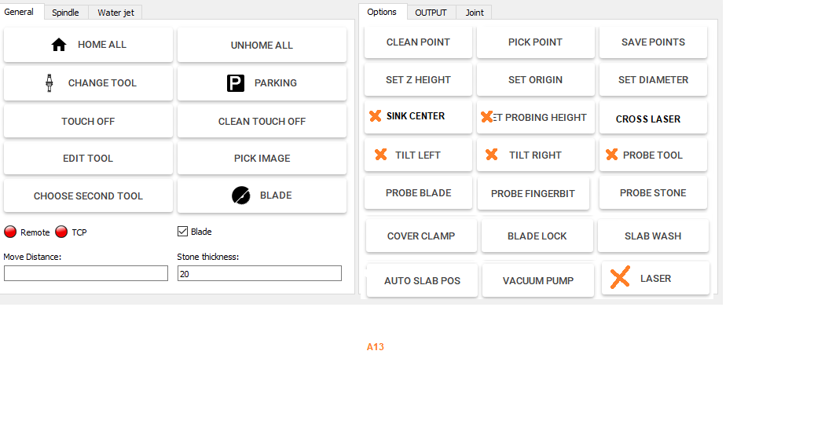Screen dimensions: 825x424
Task: Toggle the Blade checkbox
Action: pyautogui.click(x=183, y=232)
